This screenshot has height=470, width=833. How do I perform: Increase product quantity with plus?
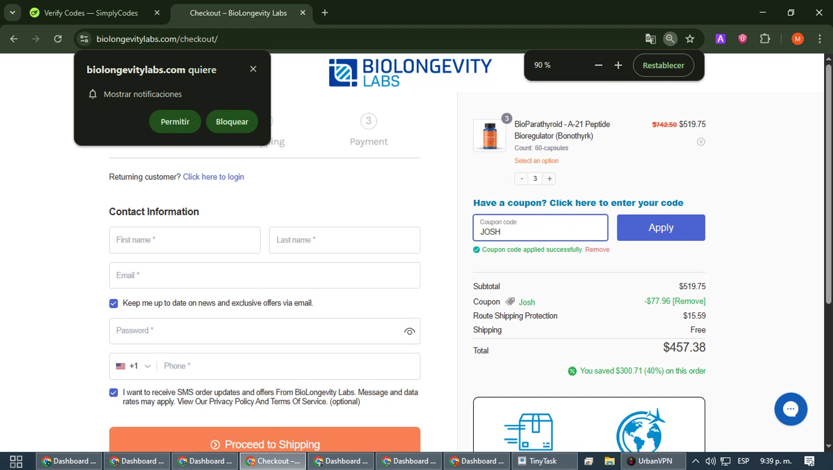(x=549, y=179)
